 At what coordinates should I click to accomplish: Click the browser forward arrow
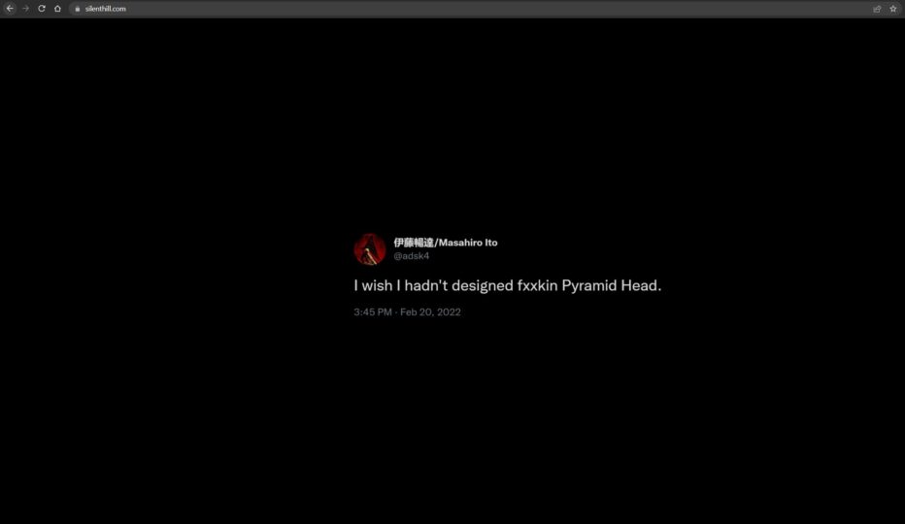point(25,9)
